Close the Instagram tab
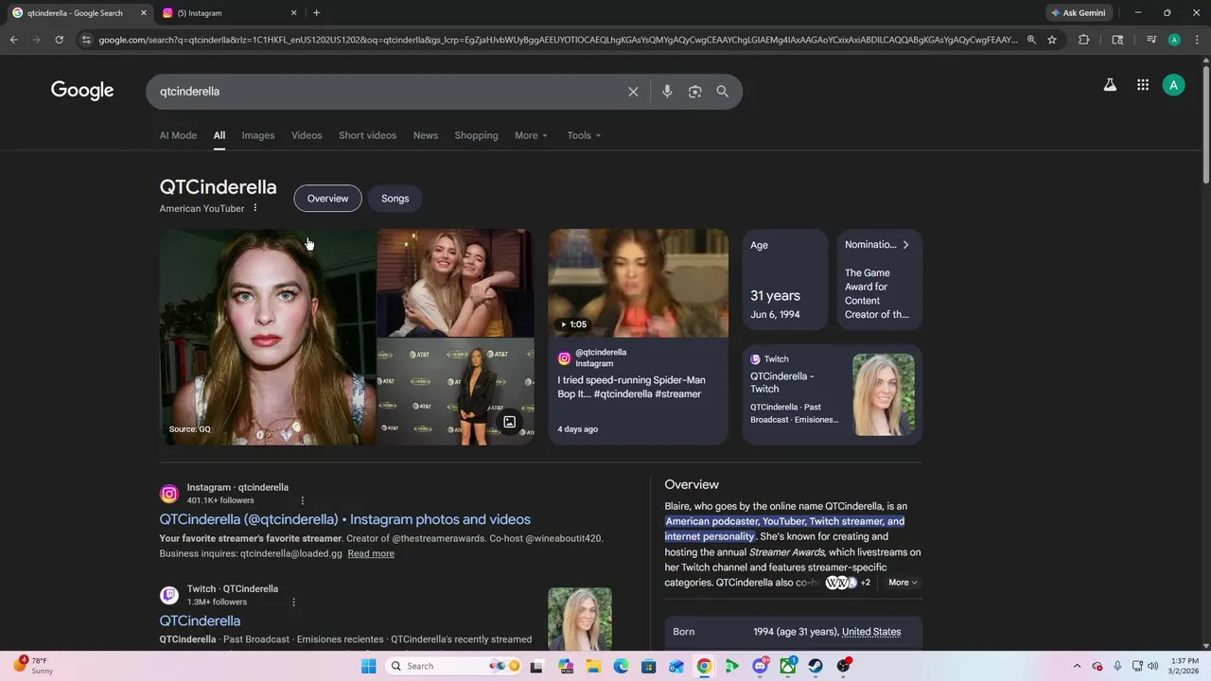Viewport: 1211px width, 681px height. 293,13
